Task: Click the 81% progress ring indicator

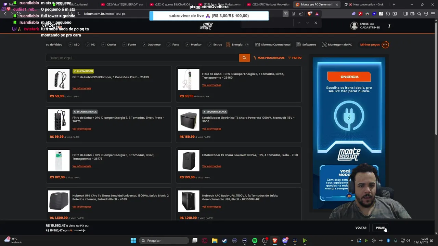Action: (x=385, y=45)
